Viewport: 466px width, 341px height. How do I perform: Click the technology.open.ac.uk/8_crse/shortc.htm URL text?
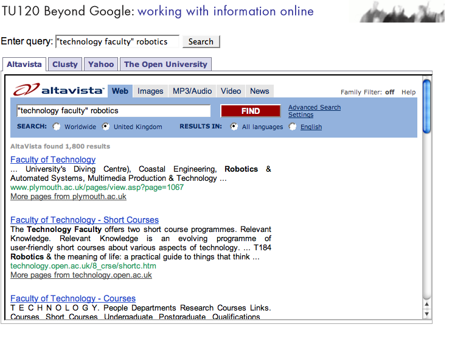(83, 266)
